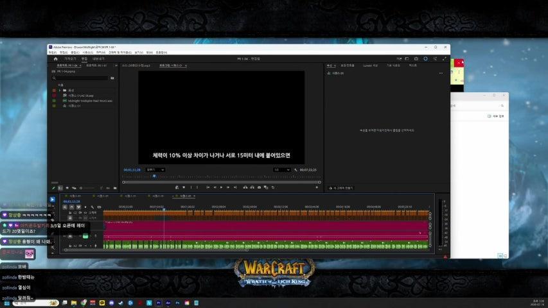548x308 pixels.
Task: Click the 새 그래픽 만들기 button
Action: pyautogui.click(x=341, y=187)
